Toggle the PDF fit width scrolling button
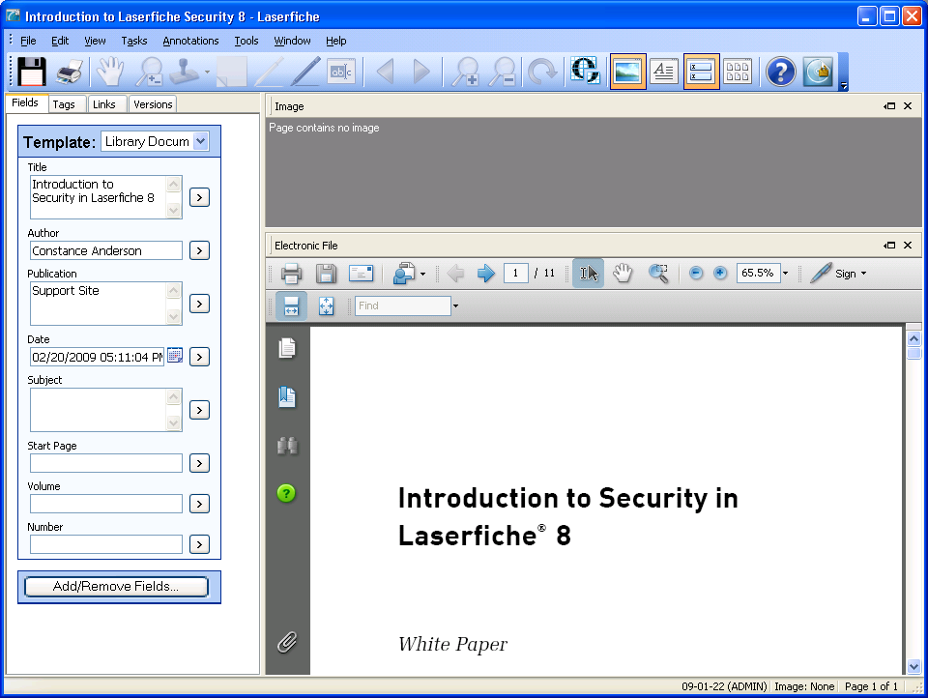This screenshot has height=698, width=928. pyautogui.click(x=291, y=306)
